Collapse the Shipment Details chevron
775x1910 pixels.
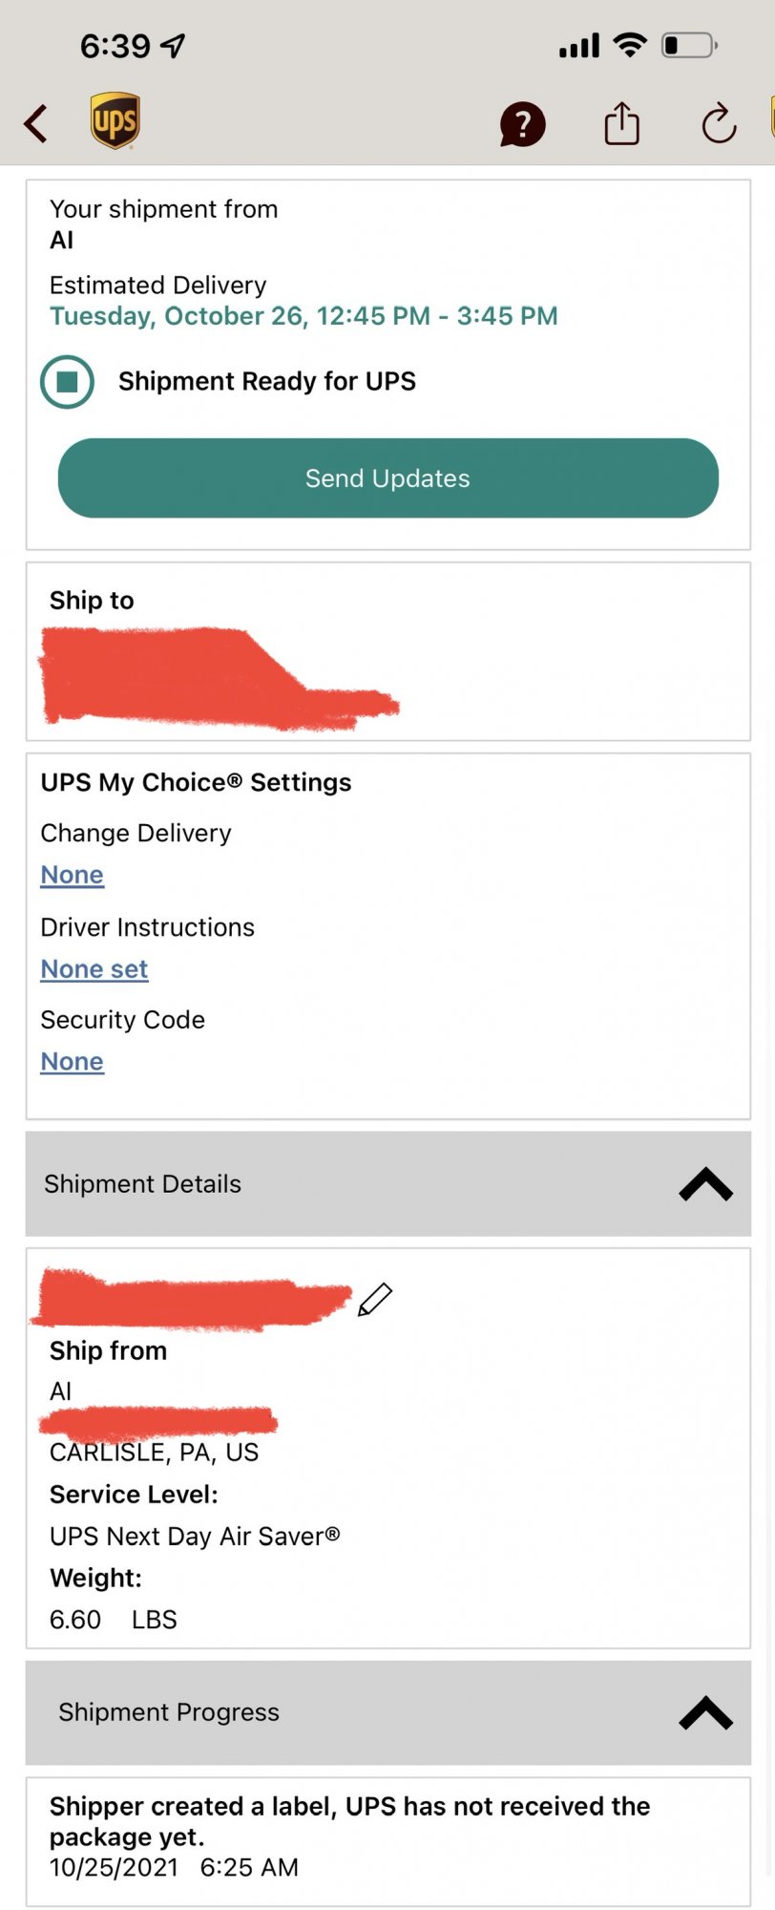[x=705, y=1184]
